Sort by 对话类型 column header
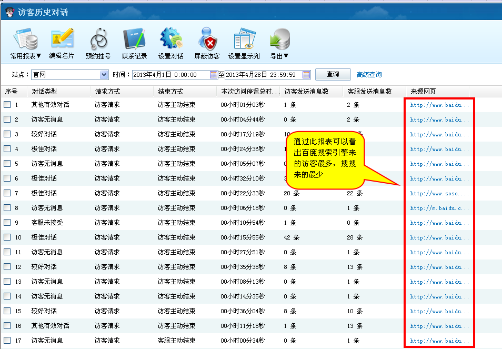Image resolution: width=502 pixels, height=349 pixels. coord(44,91)
